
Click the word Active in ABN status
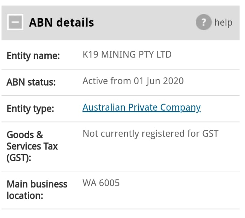pyautogui.click(x=95, y=81)
